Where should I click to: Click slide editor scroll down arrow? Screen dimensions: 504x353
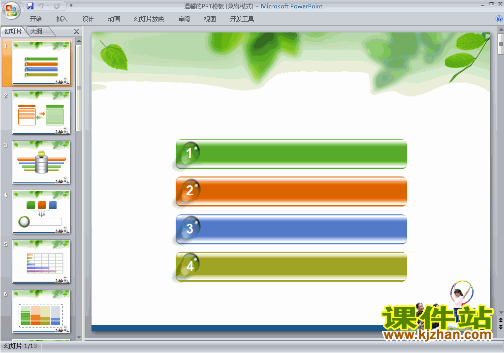point(501,313)
